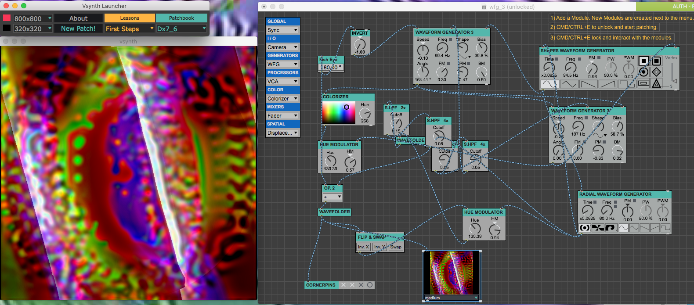694x305 pixels.
Task: Click the New Patch! button
Action: pos(78,29)
